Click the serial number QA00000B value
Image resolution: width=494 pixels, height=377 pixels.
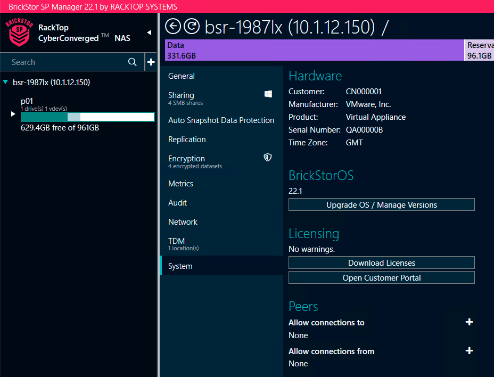[364, 130]
